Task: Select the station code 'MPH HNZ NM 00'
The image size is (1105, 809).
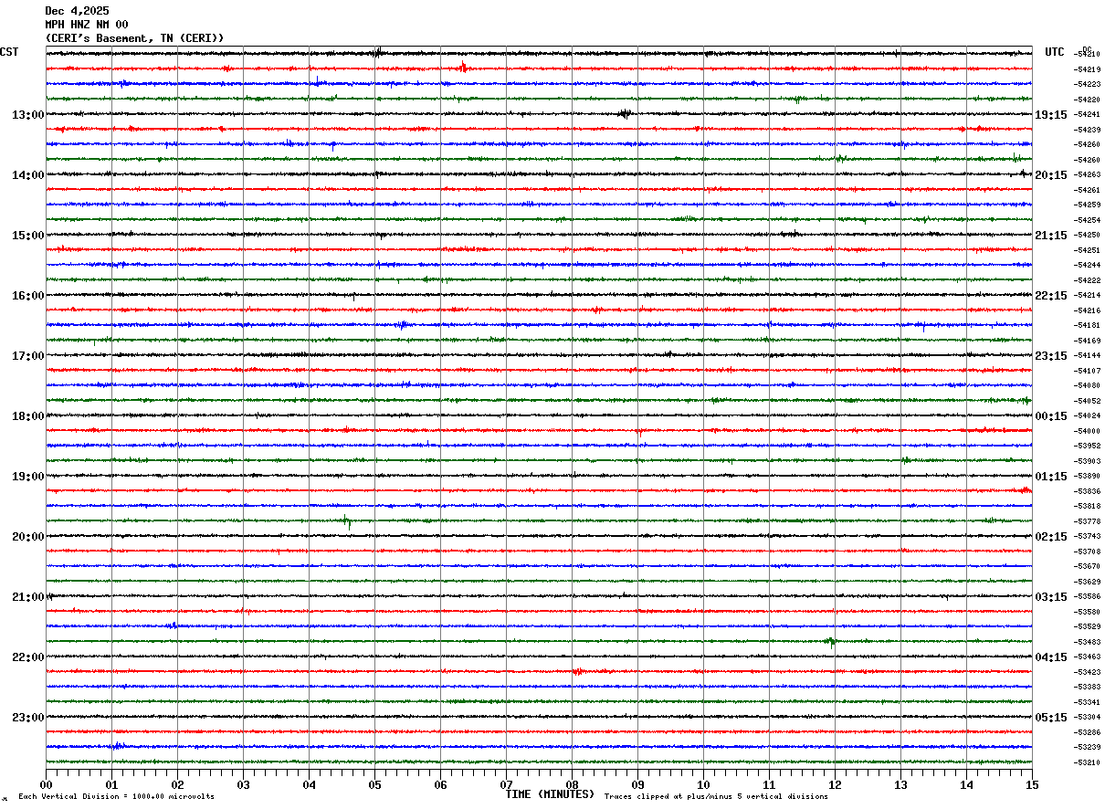Action: tap(87, 25)
